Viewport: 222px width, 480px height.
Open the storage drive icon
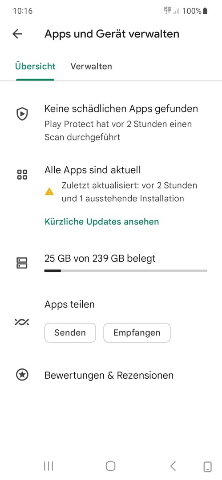[x=22, y=263]
